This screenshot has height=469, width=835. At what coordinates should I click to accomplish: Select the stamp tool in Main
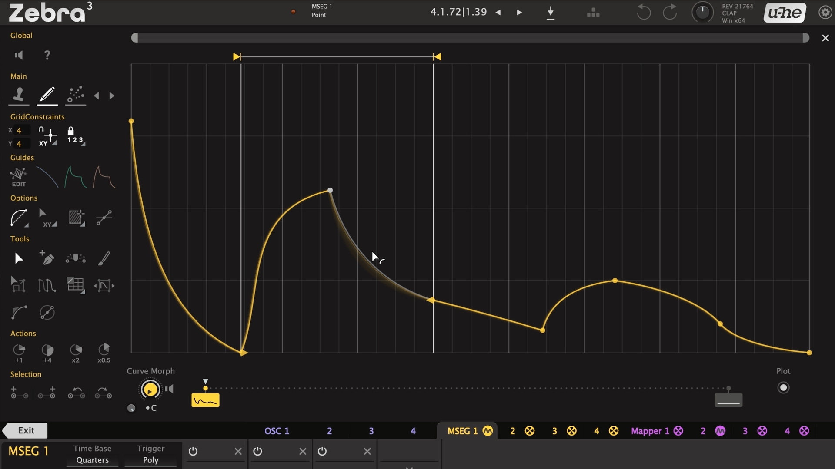(19, 95)
